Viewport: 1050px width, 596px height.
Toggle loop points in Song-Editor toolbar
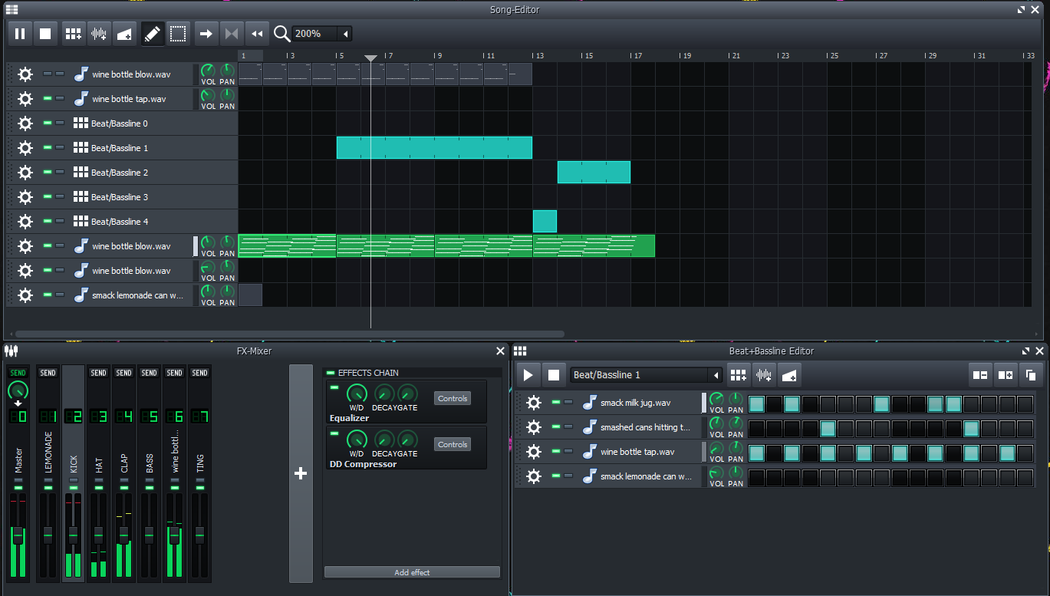tap(231, 34)
